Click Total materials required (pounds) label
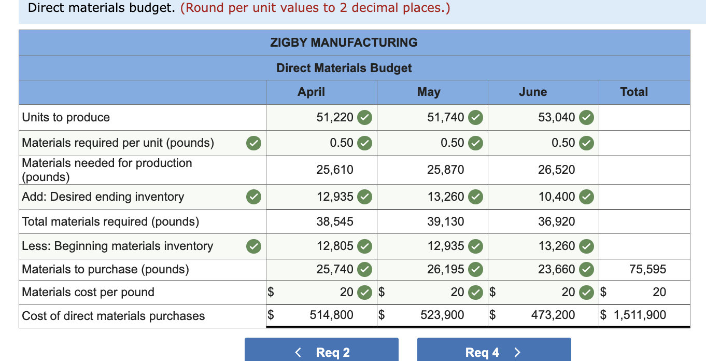Image resolution: width=706 pixels, height=361 pixels. pos(110,221)
